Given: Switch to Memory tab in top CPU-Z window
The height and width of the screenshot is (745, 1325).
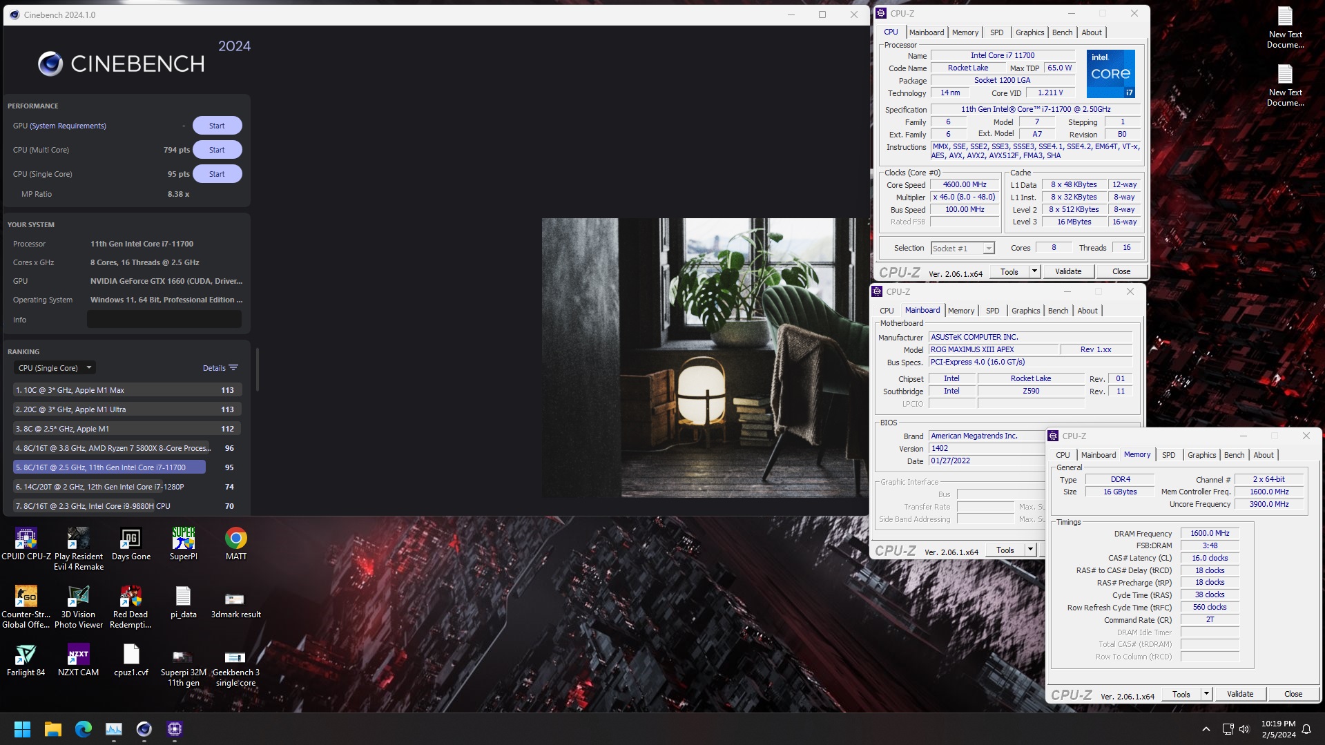Looking at the screenshot, I should [x=965, y=32].
